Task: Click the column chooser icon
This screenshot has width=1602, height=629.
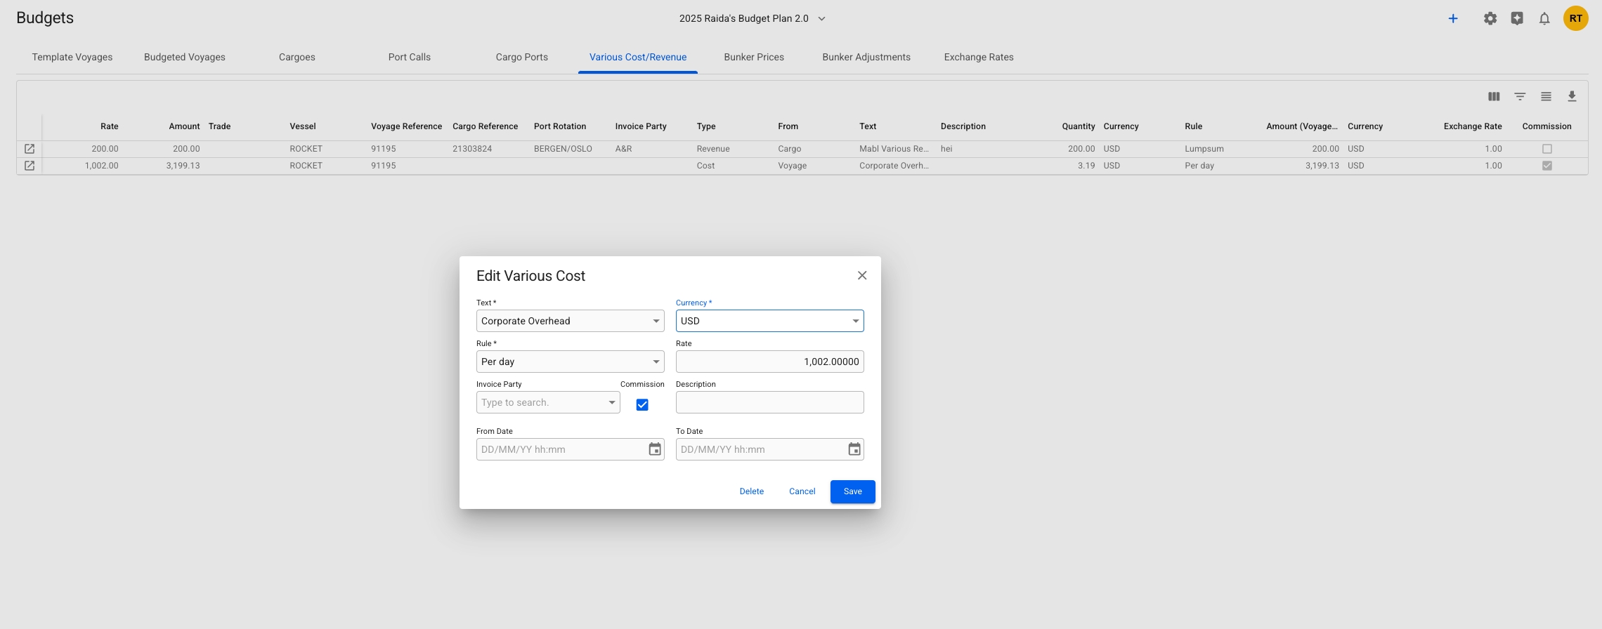Action: pyautogui.click(x=1494, y=97)
